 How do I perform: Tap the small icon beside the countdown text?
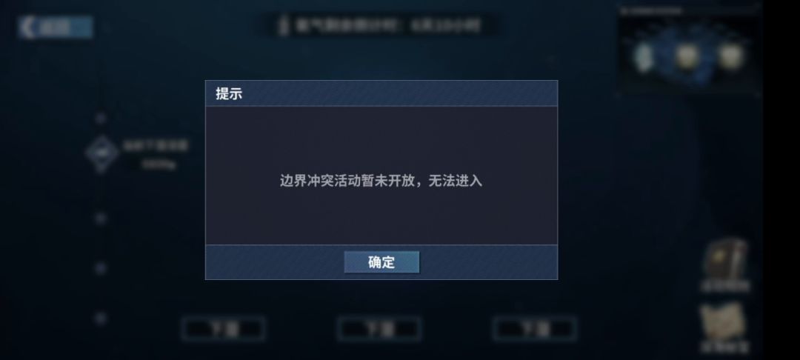[x=284, y=25]
